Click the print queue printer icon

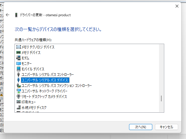click(x=19, y=102)
